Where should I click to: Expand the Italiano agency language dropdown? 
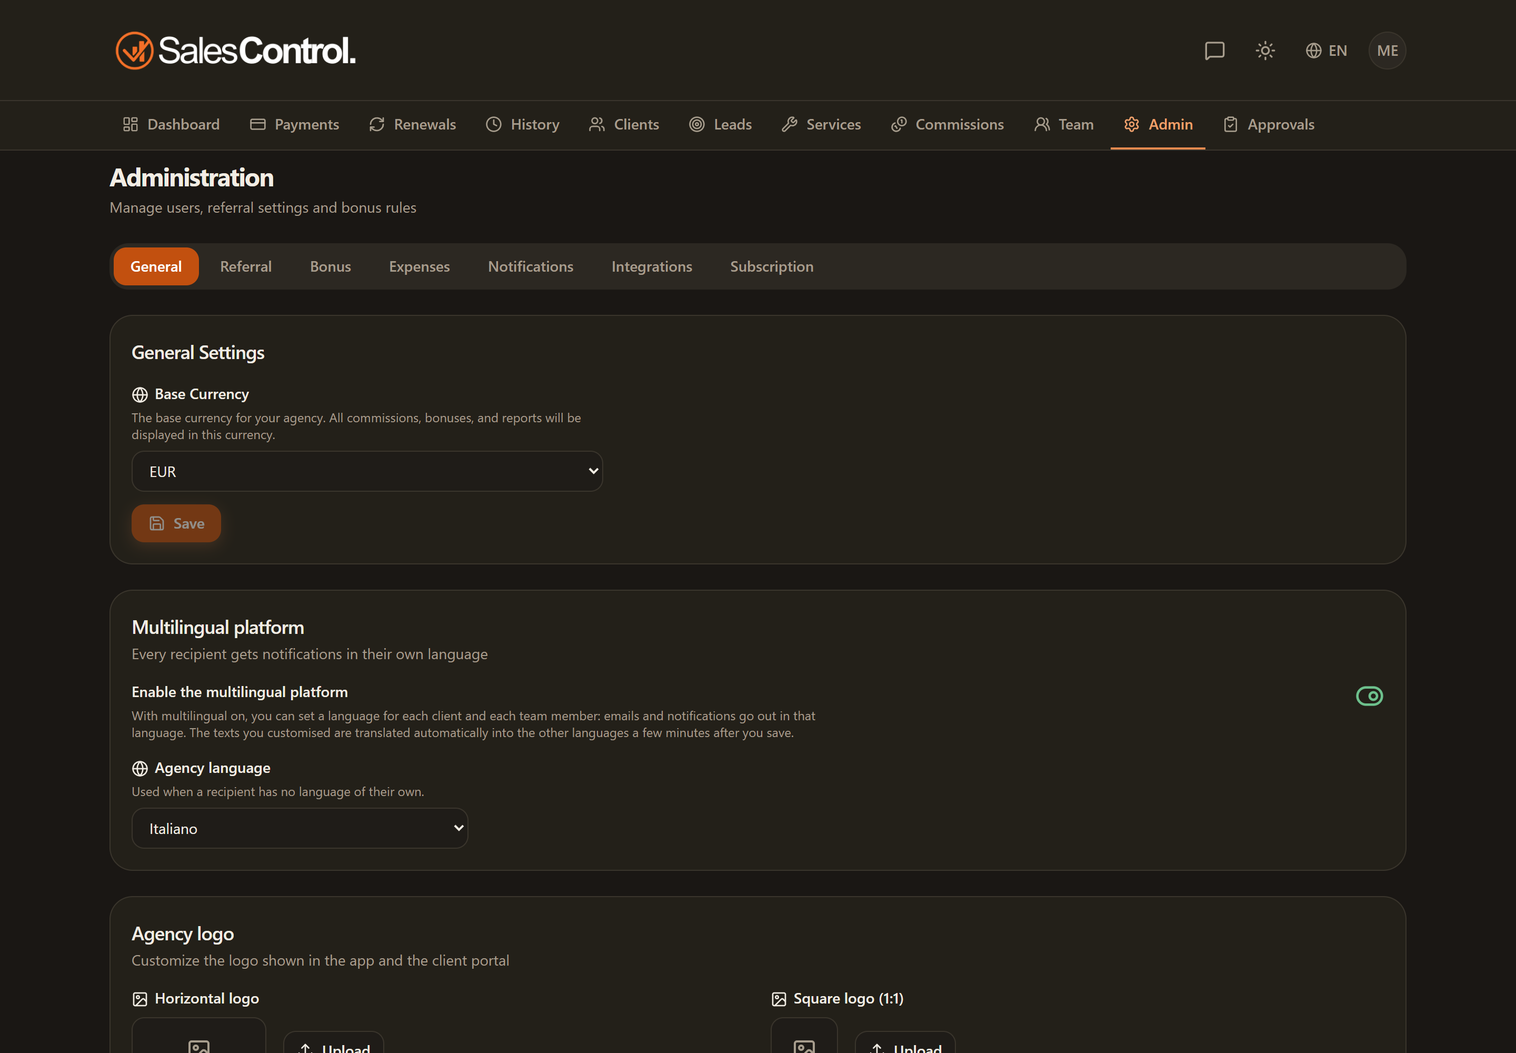point(300,828)
